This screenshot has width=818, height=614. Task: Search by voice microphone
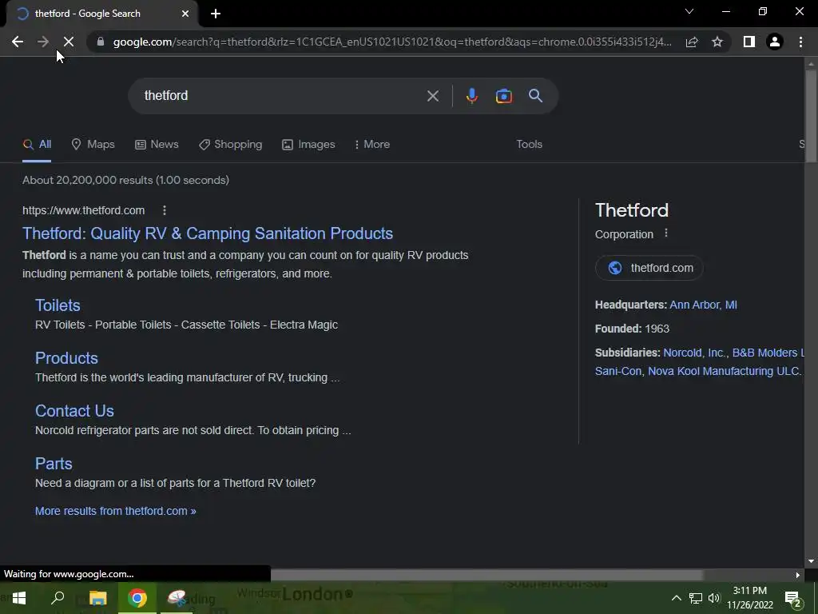pyautogui.click(x=471, y=96)
